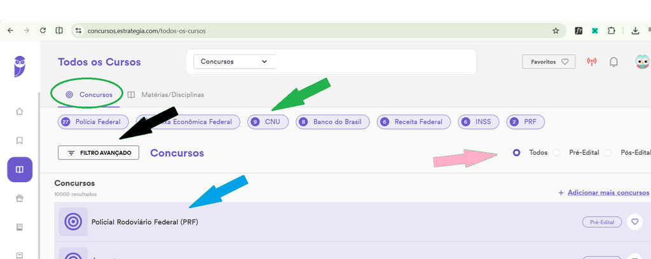651x259 pixels.
Task: Open the Favoritos button
Action: (549, 62)
